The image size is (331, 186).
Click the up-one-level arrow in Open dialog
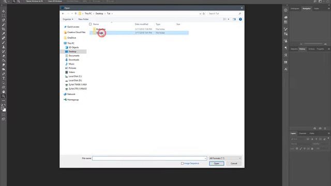(76, 13)
